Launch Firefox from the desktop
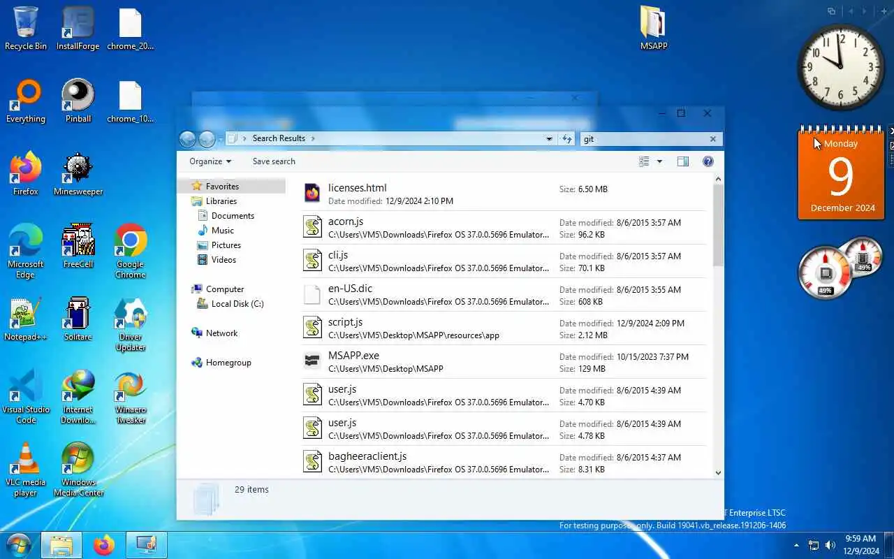The height and width of the screenshot is (559, 894). (x=26, y=175)
